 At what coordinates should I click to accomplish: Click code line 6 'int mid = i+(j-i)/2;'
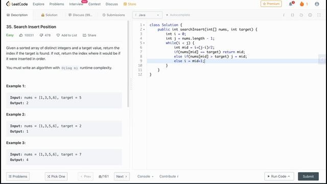pyautogui.click(x=194, y=48)
